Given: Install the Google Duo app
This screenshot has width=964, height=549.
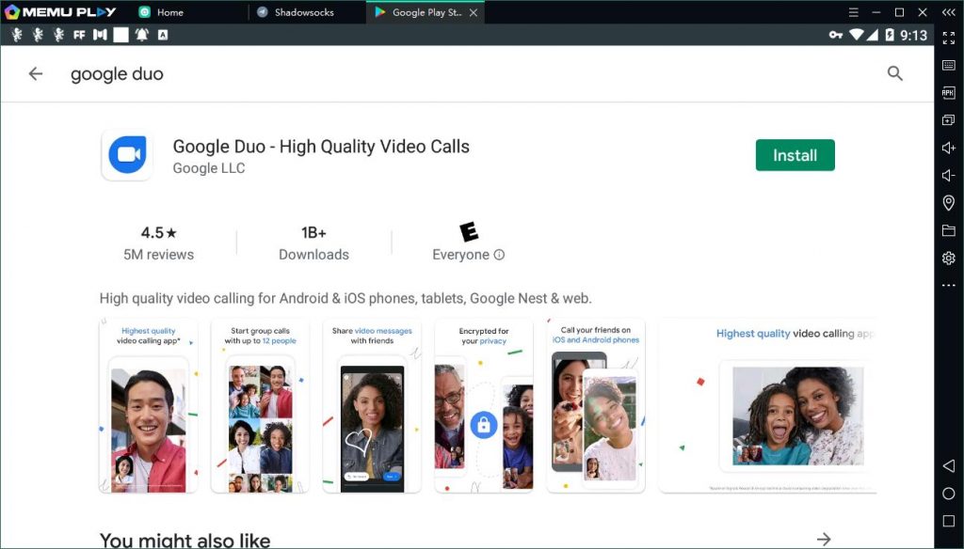Looking at the screenshot, I should (x=795, y=155).
